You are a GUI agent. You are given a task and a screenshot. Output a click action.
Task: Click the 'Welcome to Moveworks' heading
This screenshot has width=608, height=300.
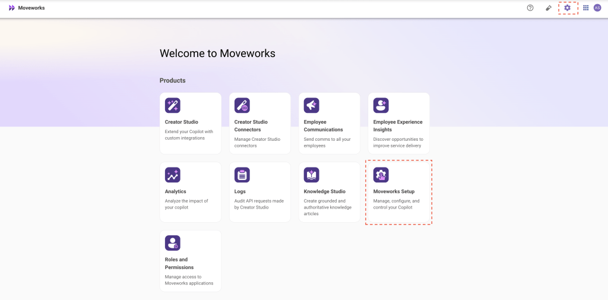click(x=217, y=53)
